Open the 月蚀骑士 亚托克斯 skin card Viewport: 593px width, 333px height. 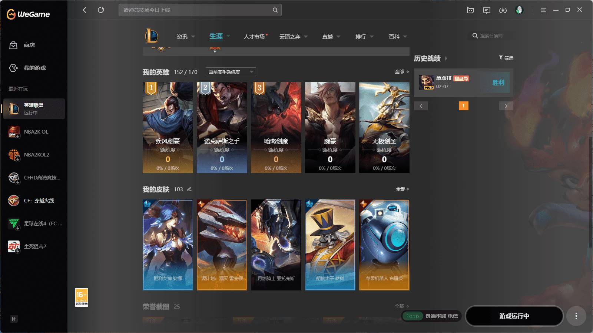pyautogui.click(x=276, y=245)
